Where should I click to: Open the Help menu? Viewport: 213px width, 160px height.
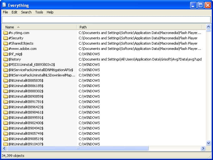click(50, 12)
